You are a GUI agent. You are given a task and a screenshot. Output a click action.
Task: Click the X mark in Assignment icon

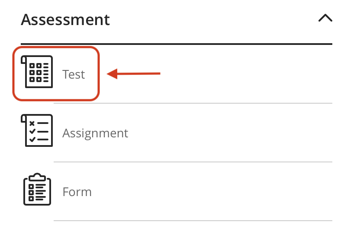click(x=31, y=123)
